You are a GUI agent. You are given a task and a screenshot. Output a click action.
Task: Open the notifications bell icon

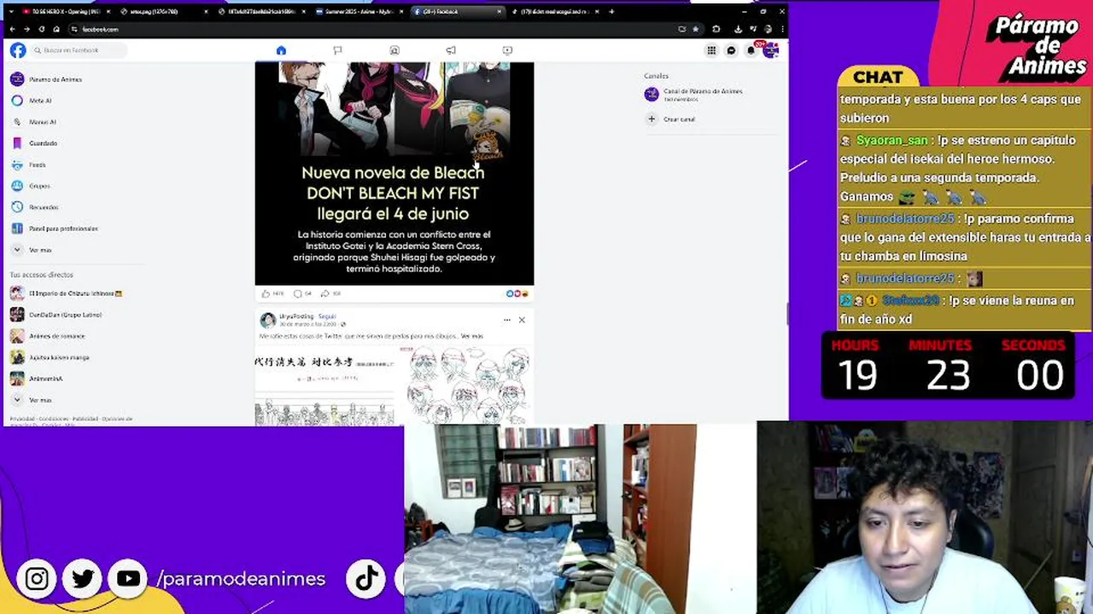tap(751, 50)
